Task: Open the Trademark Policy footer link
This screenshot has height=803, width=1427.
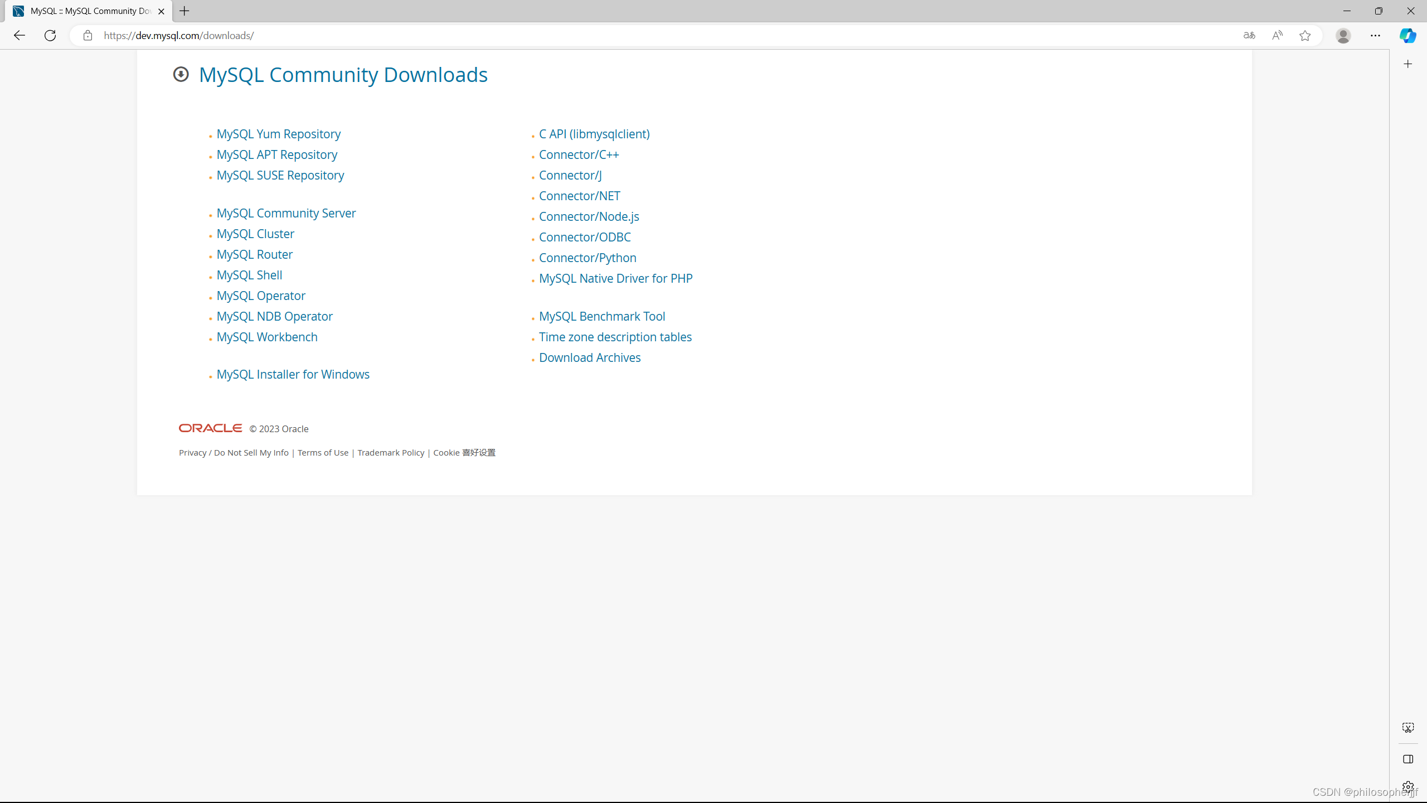Action: click(391, 452)
